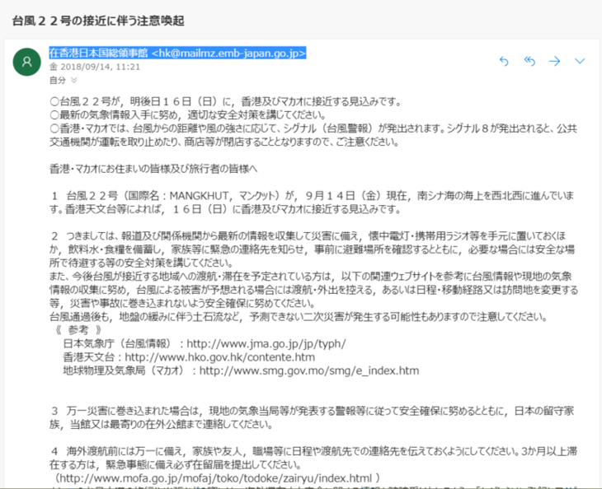Click the Reply arrow icon
This screenshot has height=489, width=602.
pyautogui.click(x=504, y=61)
